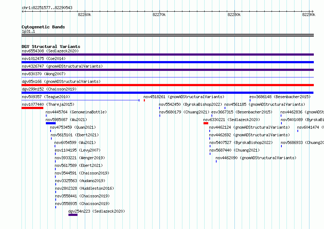Open the nsv5686933 variant label
Viewport: 324px width, 229px height.
click(302, 142)
